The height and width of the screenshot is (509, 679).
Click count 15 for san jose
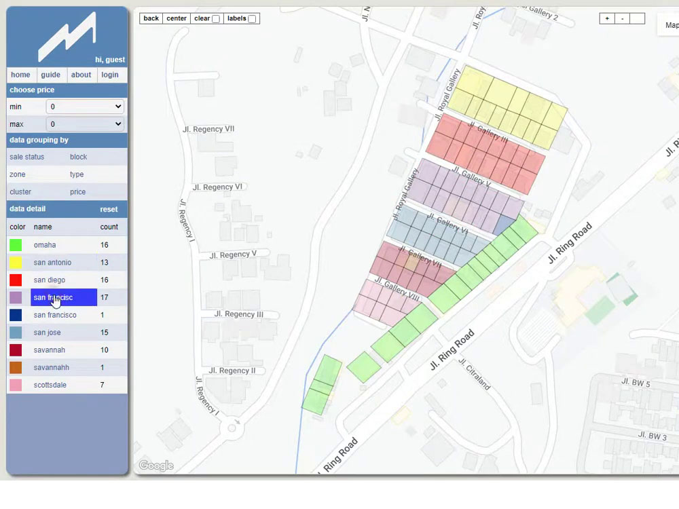(x=105, y=333)
